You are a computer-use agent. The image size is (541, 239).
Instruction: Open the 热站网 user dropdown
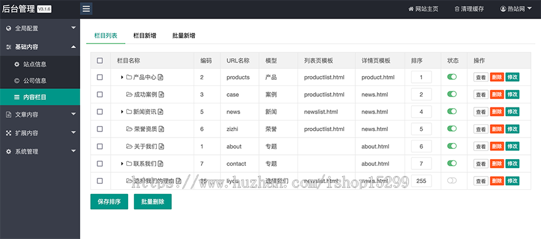pos(516,9)
